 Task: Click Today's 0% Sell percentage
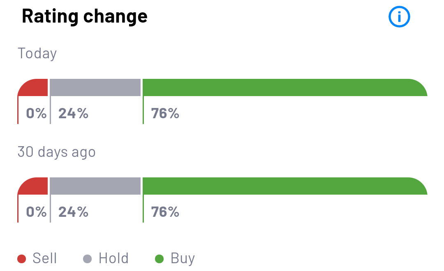(x=36, y=113)
